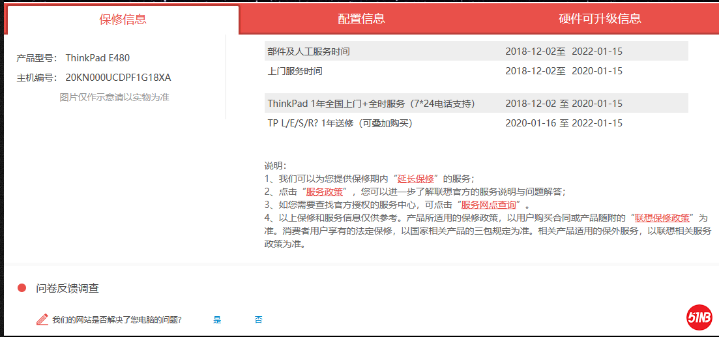Click the 服务政策 hyperlink
This screenshot has height=337, width=719.
324,192
